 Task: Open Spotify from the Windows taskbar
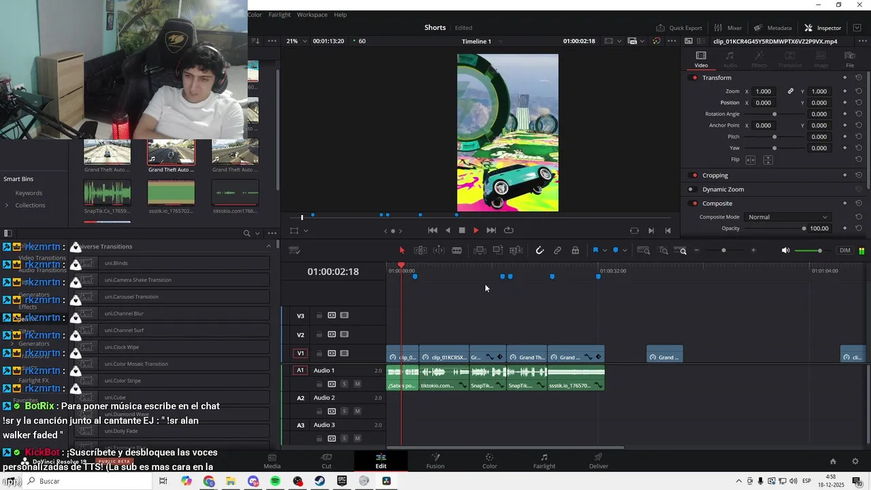pos(276,481)
